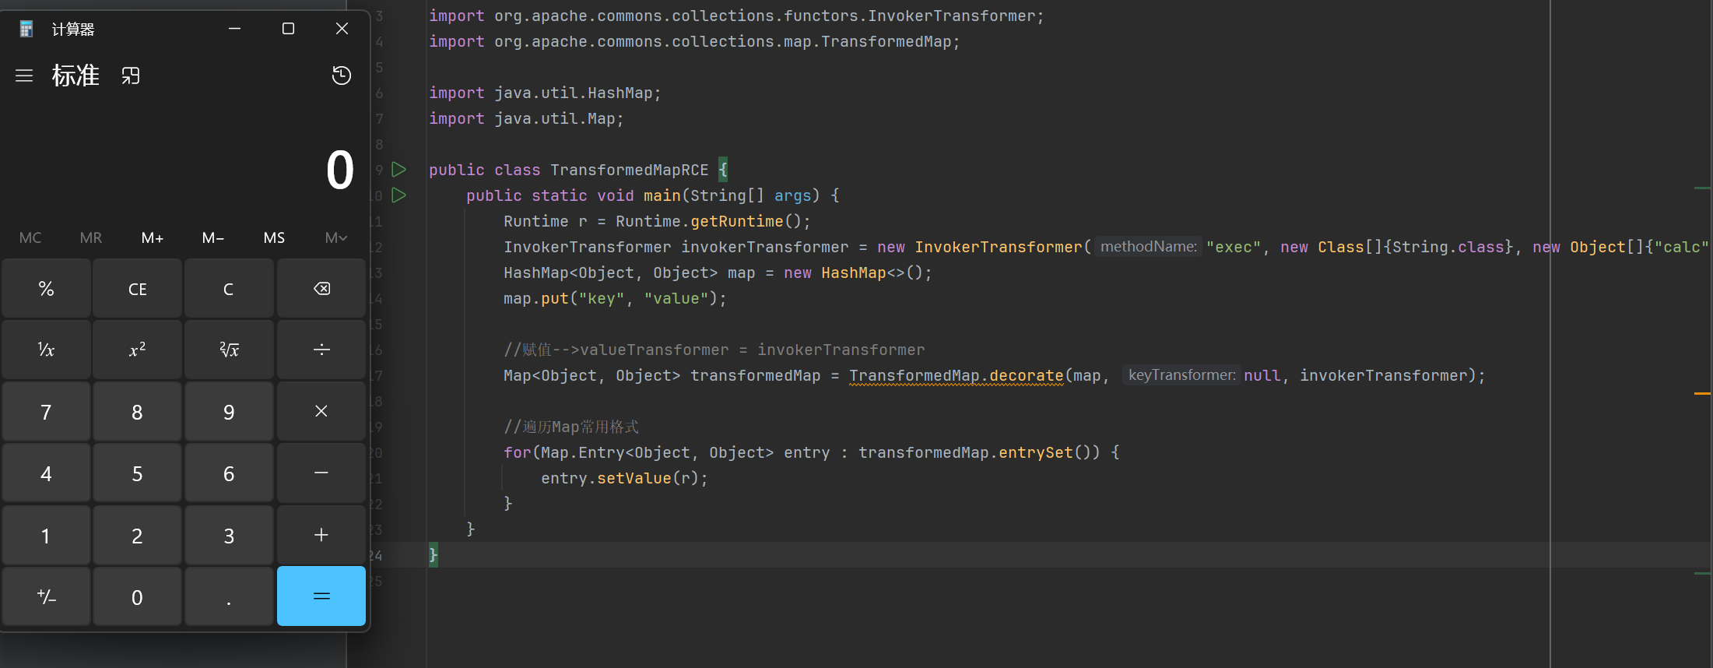Click the class name TransformedMapRCE in editor
This screenshot has width=1713, height=668.
629,170
